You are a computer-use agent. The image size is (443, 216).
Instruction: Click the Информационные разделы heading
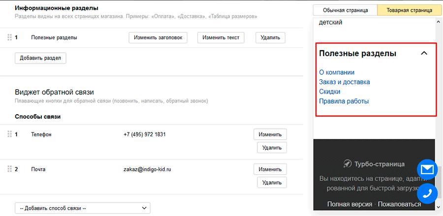pyautogui.click(x=57, y=8)
